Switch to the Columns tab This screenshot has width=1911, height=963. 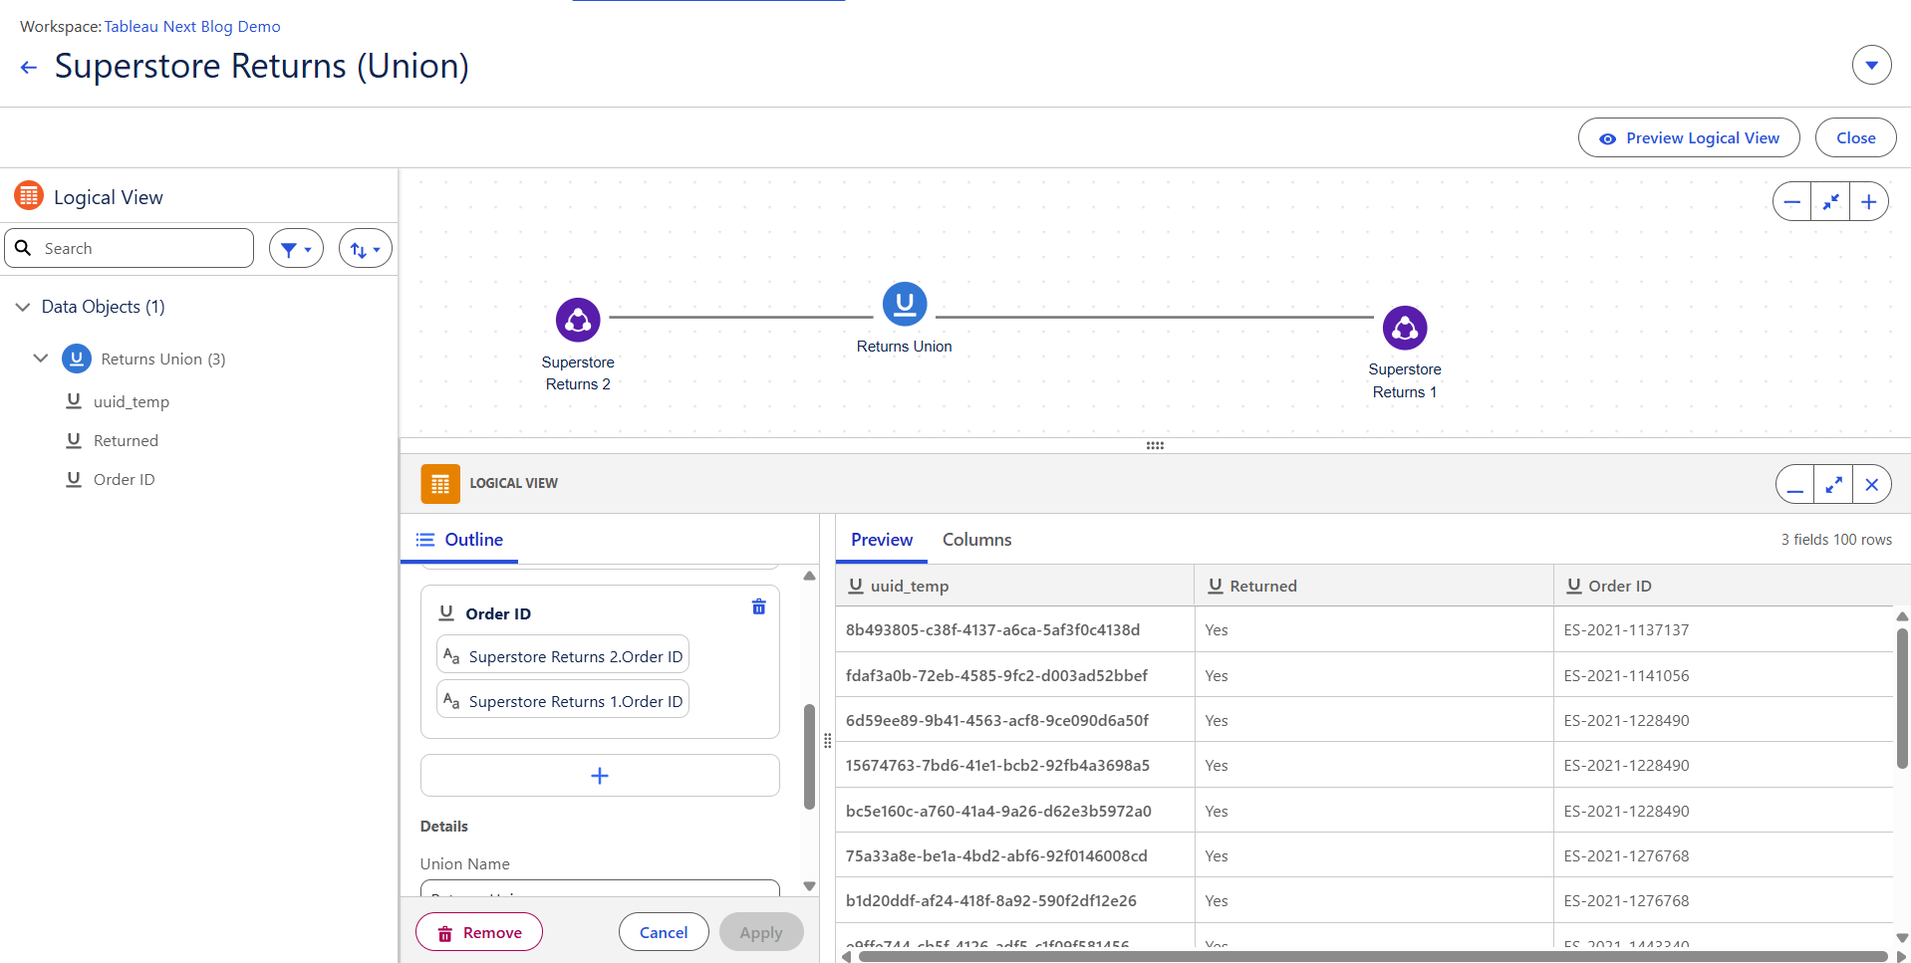click(x=976, y=540)
